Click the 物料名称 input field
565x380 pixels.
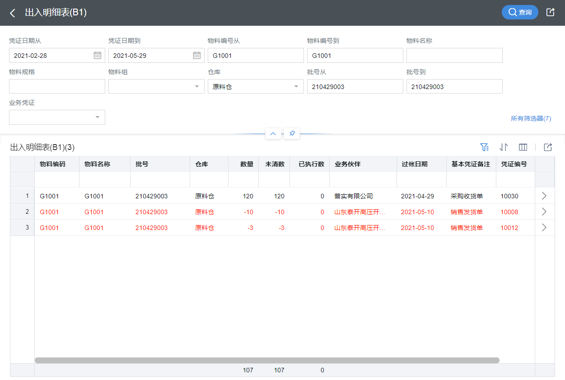pos(454,55)
